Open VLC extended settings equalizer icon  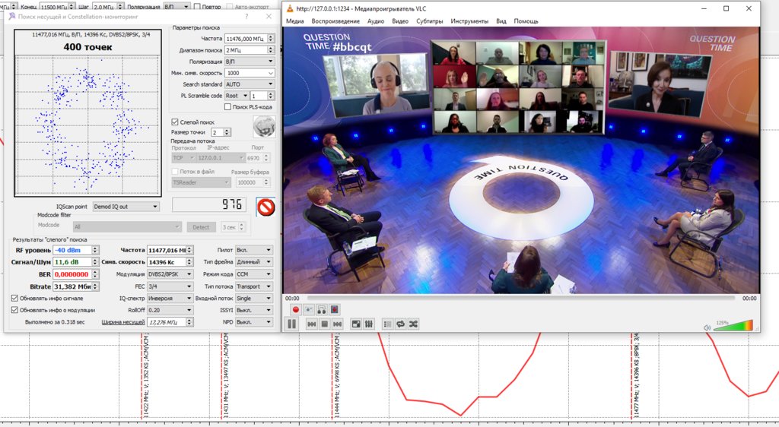(369, 324)
